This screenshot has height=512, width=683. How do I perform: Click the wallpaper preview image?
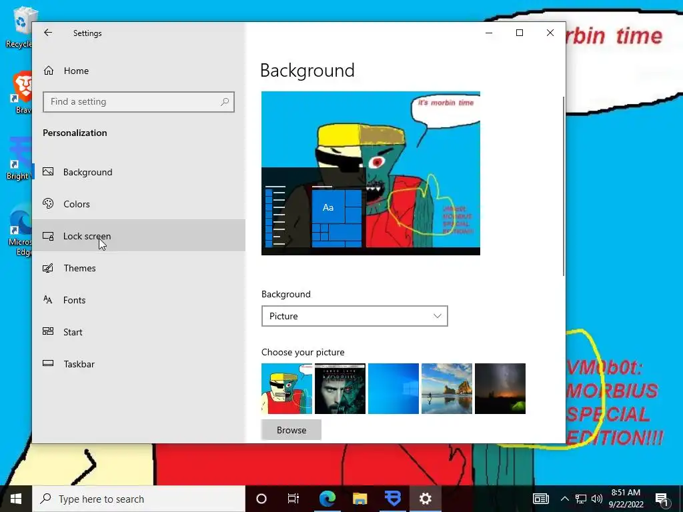pos(371,173)
